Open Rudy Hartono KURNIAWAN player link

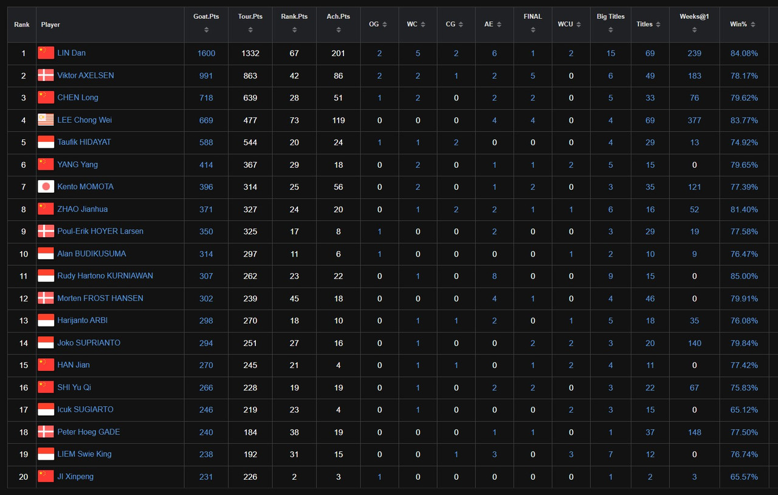click(105, 276)
